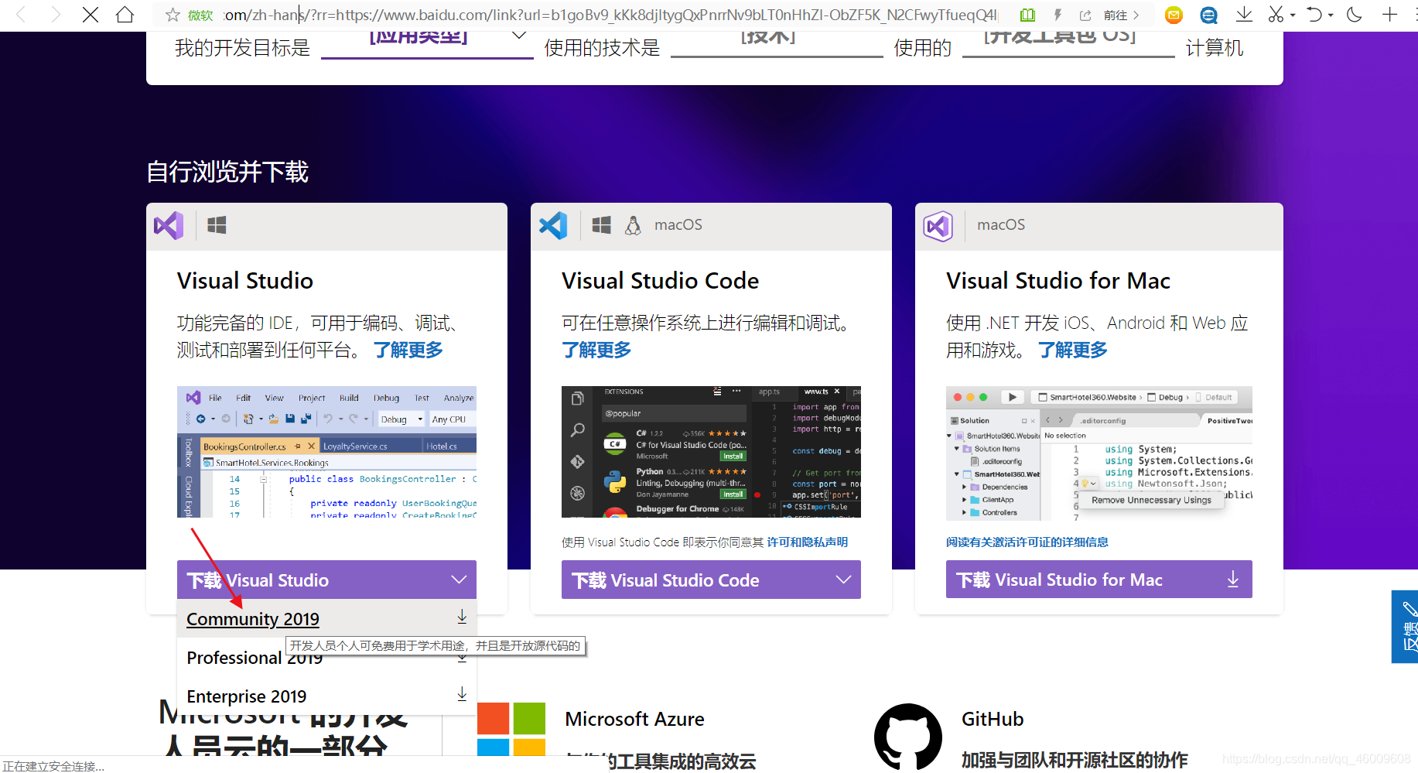Bookmark page with the star icon
Screen dimensions: 1418x773
173,15
